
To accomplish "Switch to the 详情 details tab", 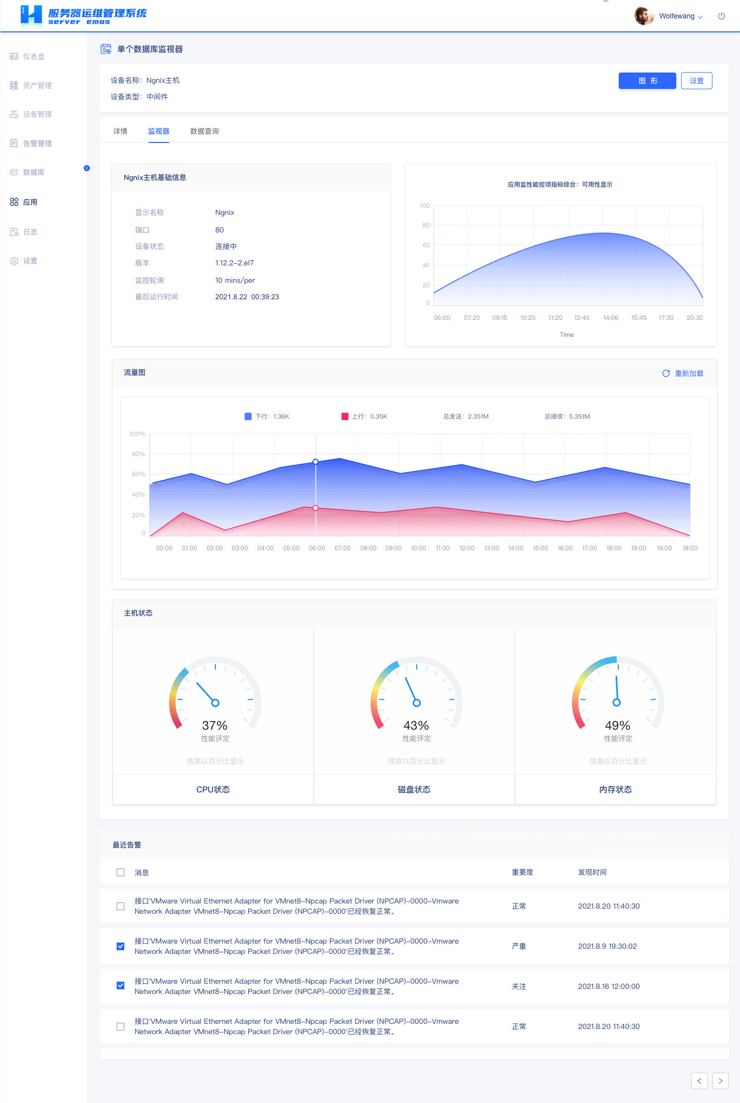I will pos(120,131).
